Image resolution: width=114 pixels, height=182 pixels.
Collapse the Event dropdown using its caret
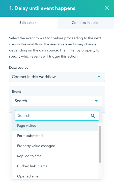[96, 101]
